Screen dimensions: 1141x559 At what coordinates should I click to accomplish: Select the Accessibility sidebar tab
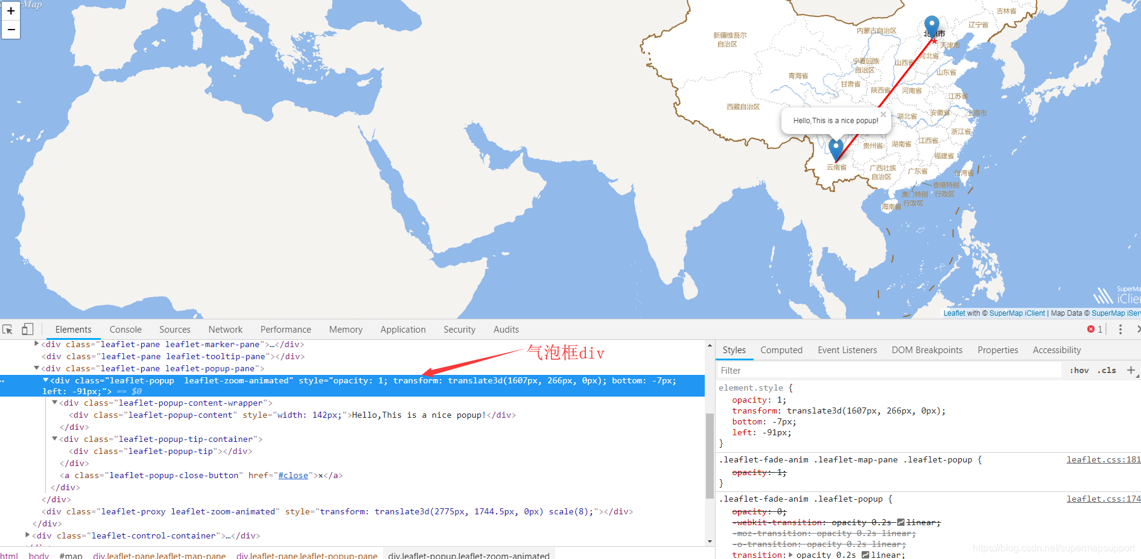coord(1057,350)
